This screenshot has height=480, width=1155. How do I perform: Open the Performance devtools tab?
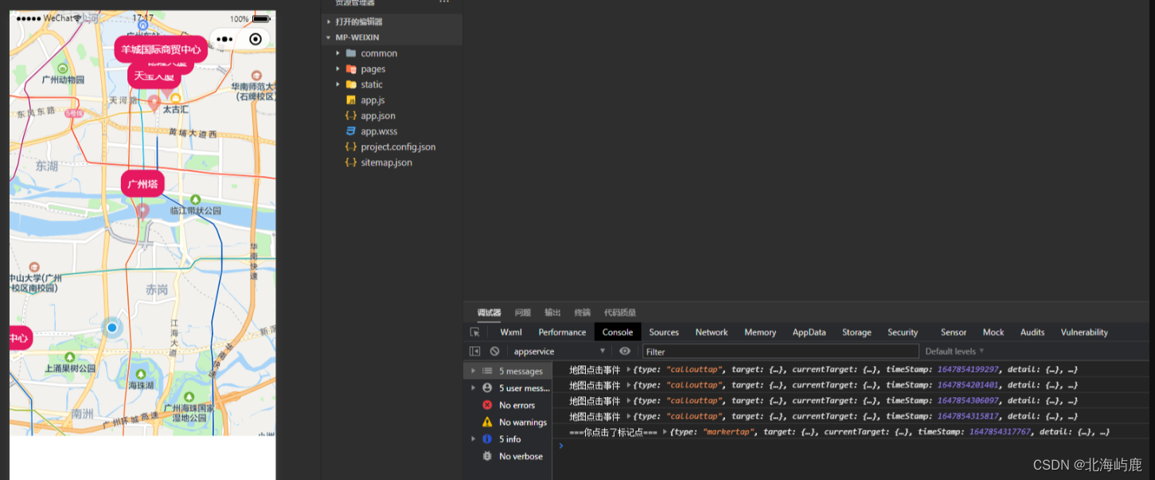tap(562, 333)
